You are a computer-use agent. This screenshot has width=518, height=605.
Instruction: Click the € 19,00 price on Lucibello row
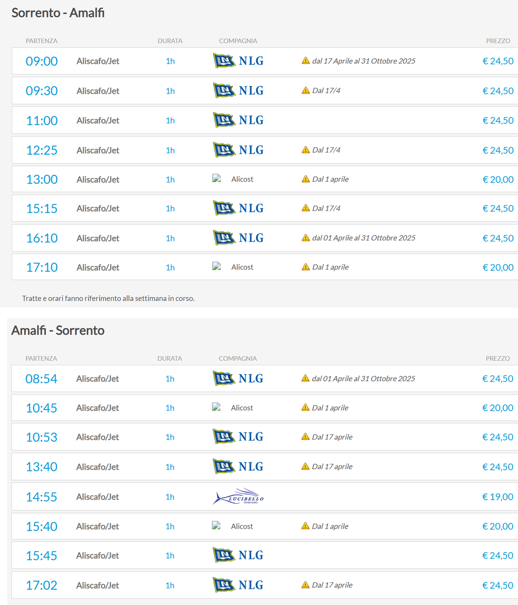point(497,497)
